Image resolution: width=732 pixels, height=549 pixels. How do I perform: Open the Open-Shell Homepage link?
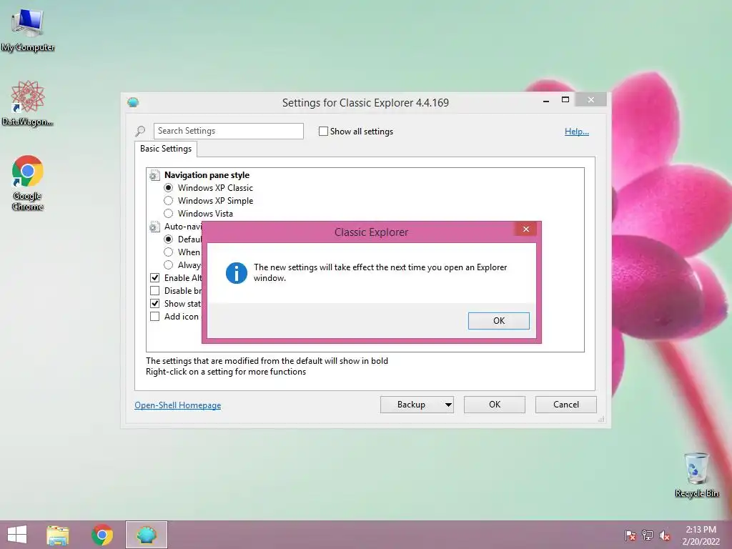point(178,405)
